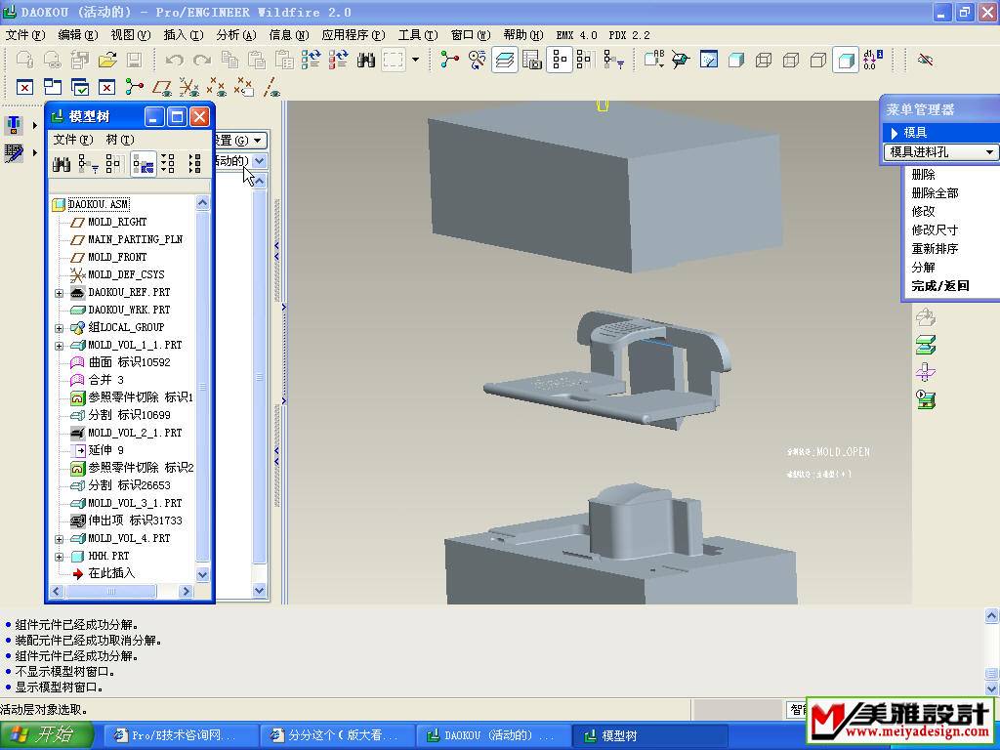The height and width of the screenshot is (750, 1000).
Task: Click the crossed-out eye hide icon
Action: click(x=925, y=60)
